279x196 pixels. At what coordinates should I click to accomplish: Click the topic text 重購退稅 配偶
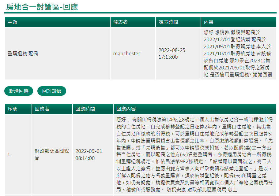click(23, 54)
